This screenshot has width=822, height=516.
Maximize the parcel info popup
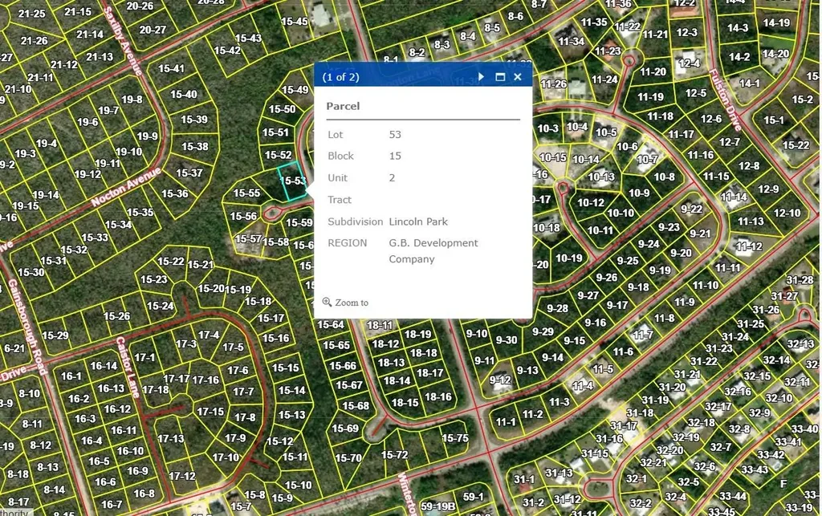pyautogui.click(x=500, y=77)
